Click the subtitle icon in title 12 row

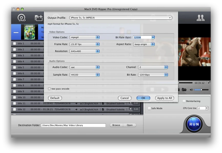103,109
